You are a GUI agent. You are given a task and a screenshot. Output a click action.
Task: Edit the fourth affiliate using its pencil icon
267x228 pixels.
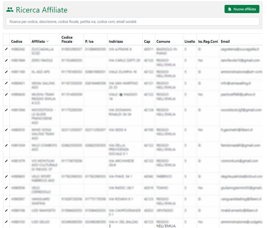coord(6,83)
